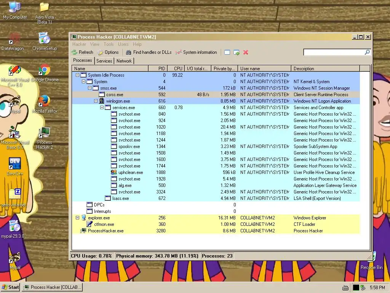Collapse the winlogon.exe tree node
Image resolution: width=390 pixels, height=293 pixels.
pos(96,101)
